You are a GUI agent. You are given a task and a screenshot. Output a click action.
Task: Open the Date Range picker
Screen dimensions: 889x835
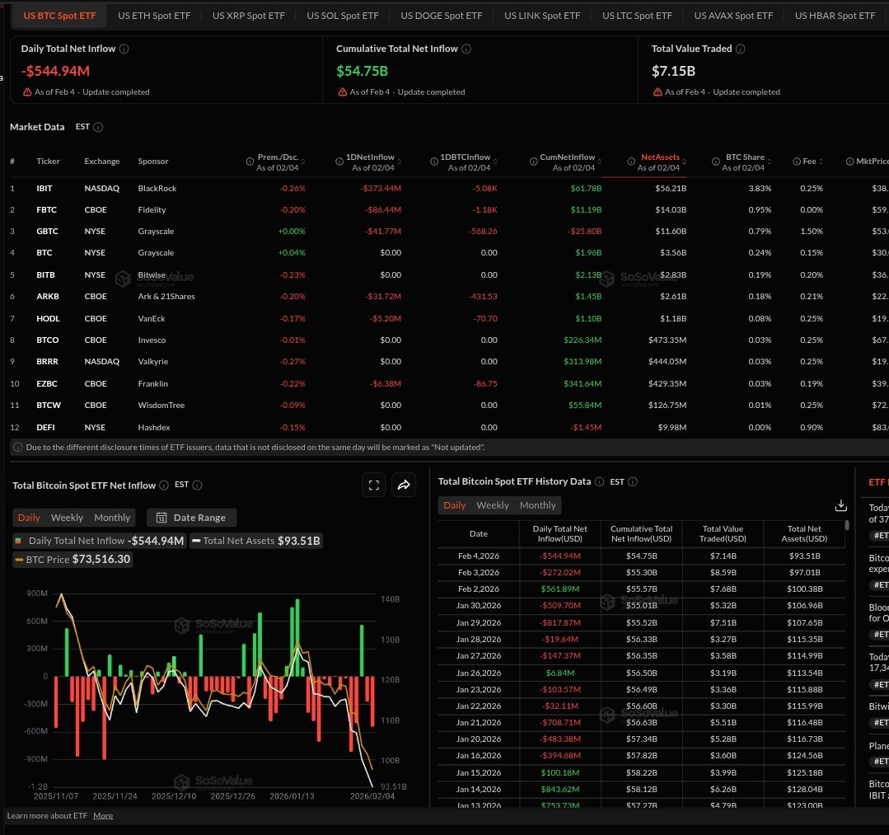(191, 518)
